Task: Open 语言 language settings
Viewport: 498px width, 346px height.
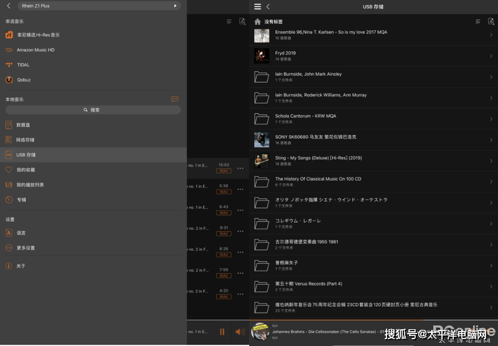Action: pos(21,233)
